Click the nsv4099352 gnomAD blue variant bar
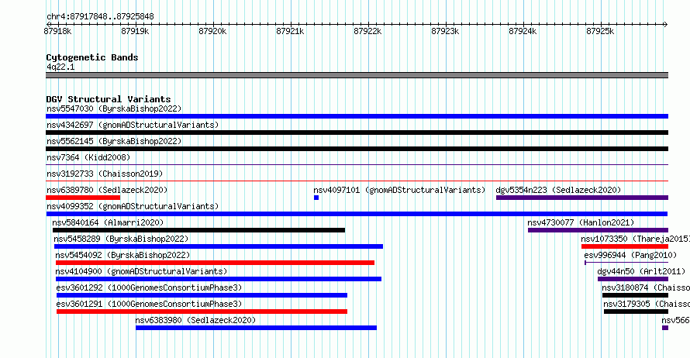690x358 pixels. [357, 214]
